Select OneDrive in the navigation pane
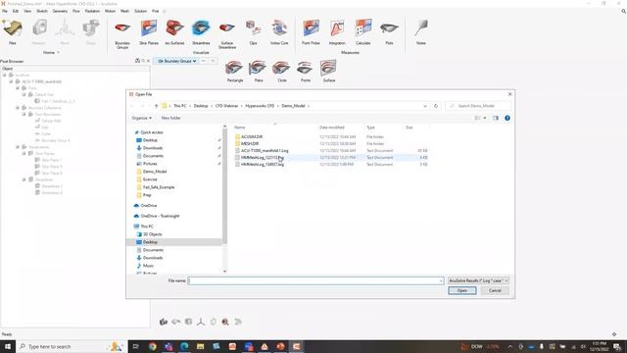 point(149,206)
